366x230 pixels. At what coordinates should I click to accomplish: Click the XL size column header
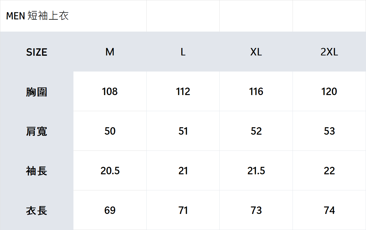pos(256,52)
